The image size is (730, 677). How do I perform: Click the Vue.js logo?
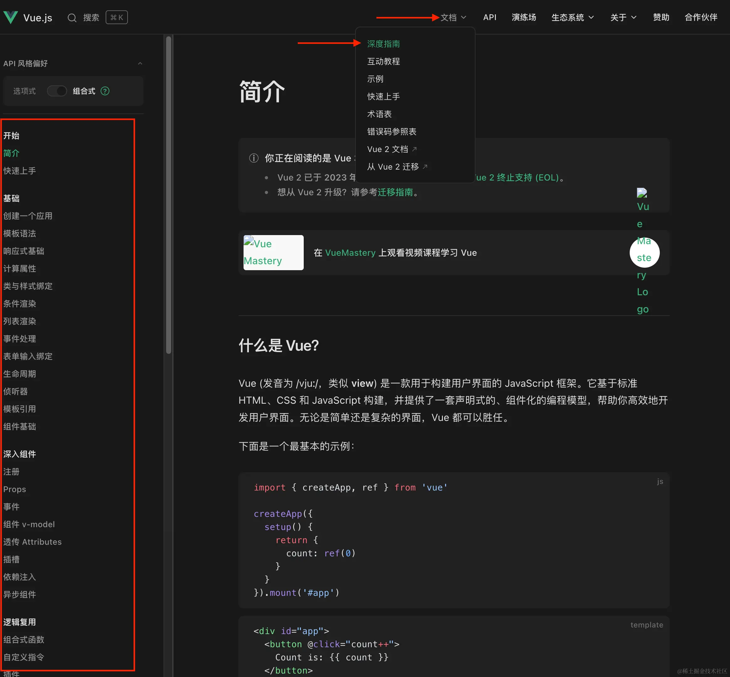pos(11,17)
